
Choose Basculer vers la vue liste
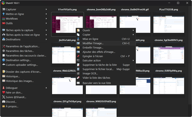click(106, 83)
